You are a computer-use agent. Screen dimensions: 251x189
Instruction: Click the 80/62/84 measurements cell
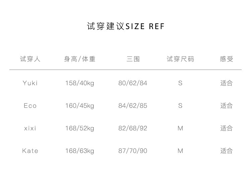pyautogui.click(x=133, y=83)
